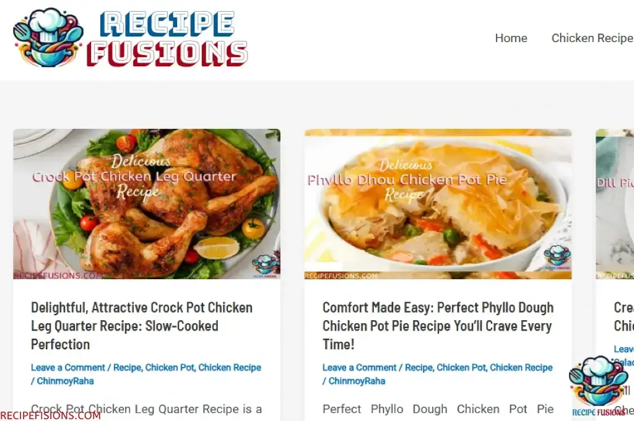Open the partially visible Dill Pickle recipe image
The image size is (634, 421).
(x=615, y=204)
